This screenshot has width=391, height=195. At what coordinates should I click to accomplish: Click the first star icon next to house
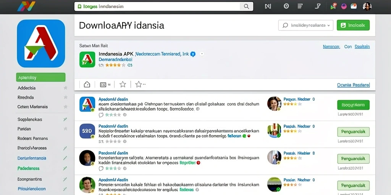(x=123, y=85)
